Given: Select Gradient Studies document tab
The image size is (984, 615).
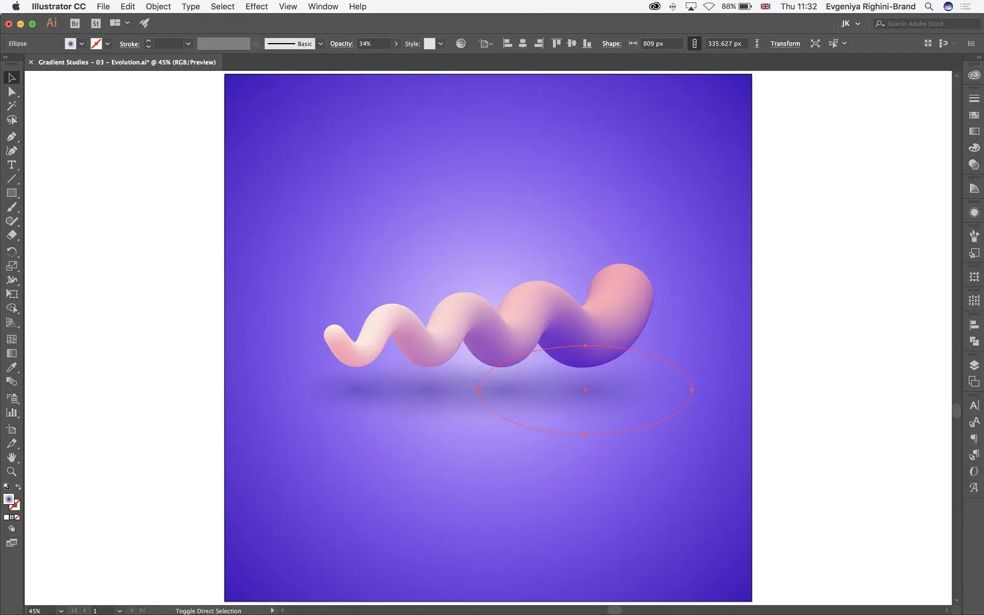Looking at the screenshot, I should 127,62.
